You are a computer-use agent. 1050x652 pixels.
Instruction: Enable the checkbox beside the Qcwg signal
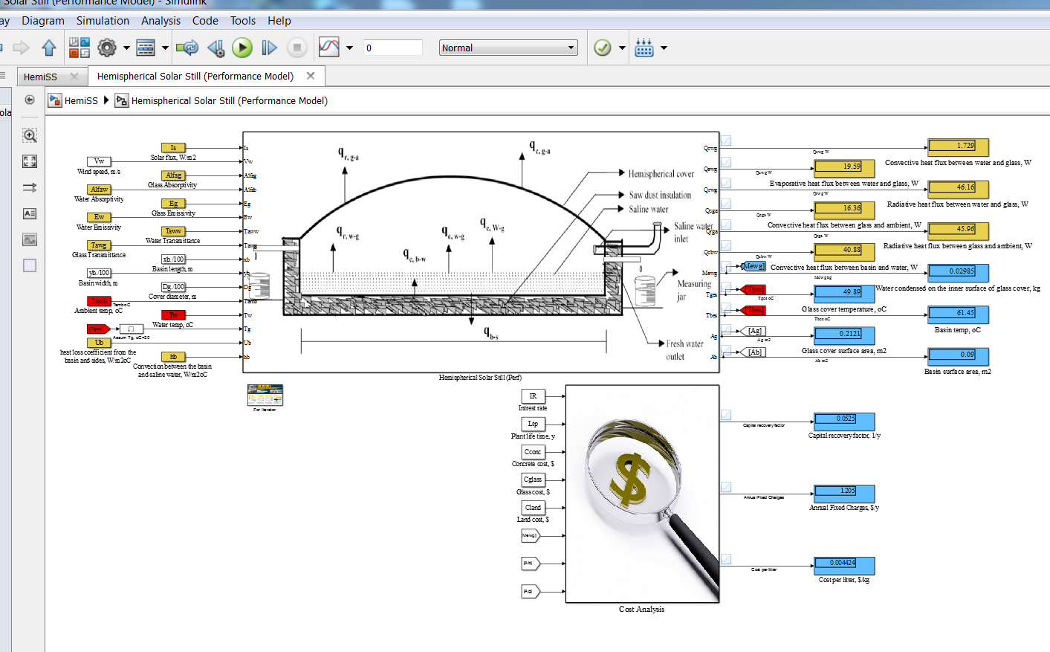725,140
